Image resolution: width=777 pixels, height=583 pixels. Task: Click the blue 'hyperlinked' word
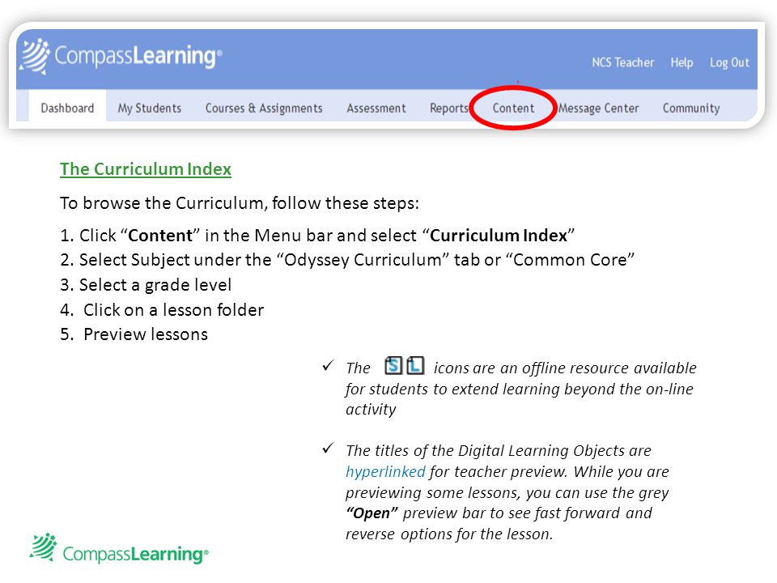(385, 471)
